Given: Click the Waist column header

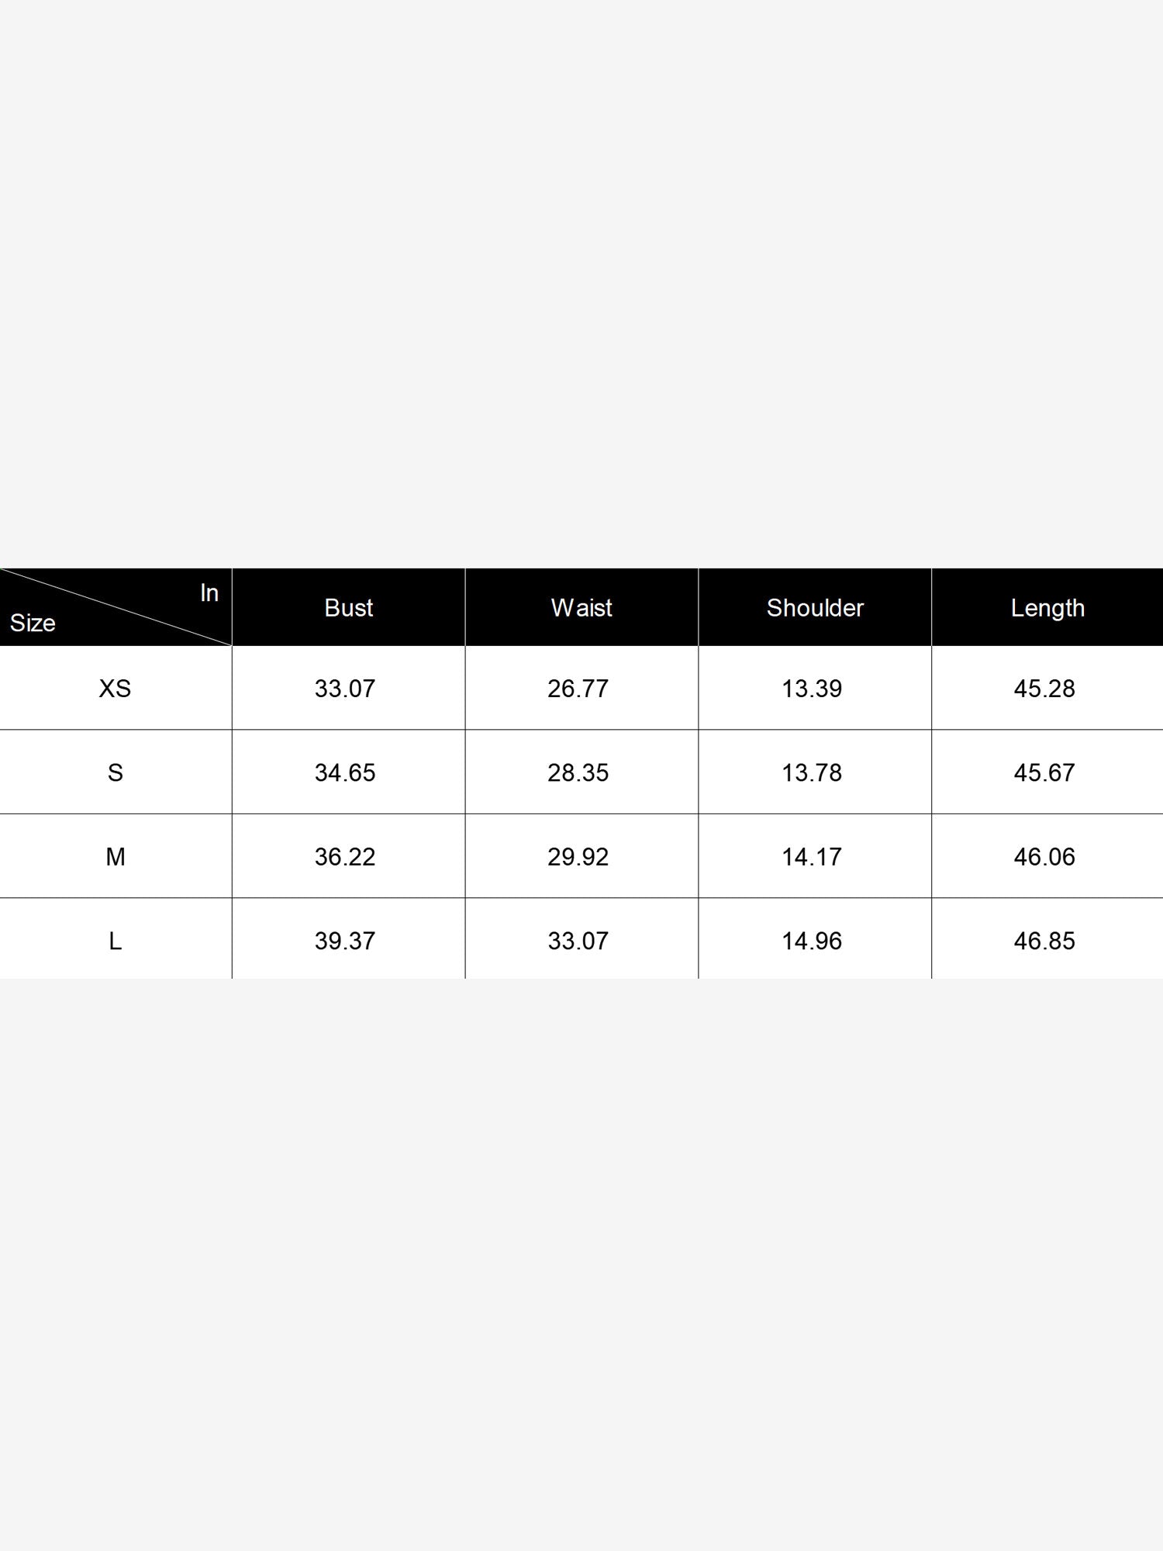Looking at the screenshot, I should 581,608.
